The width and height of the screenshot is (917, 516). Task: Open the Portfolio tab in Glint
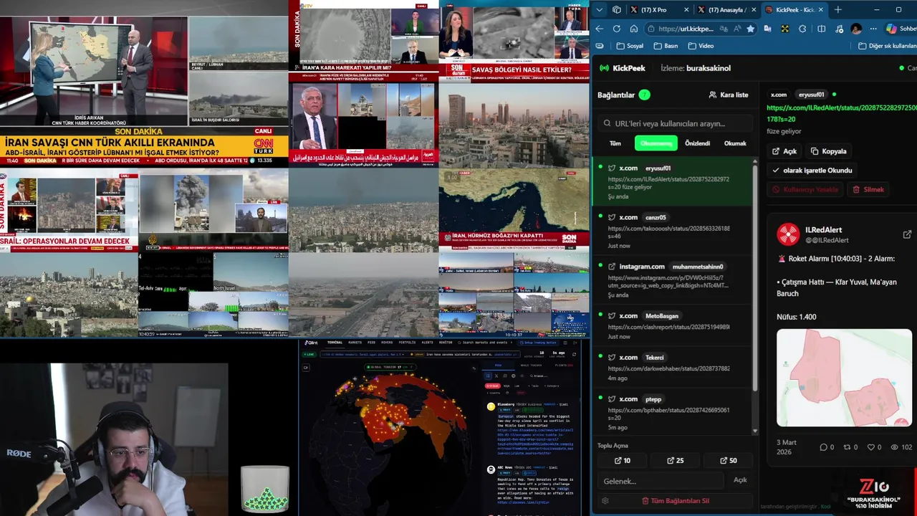(x=408, y=343)
